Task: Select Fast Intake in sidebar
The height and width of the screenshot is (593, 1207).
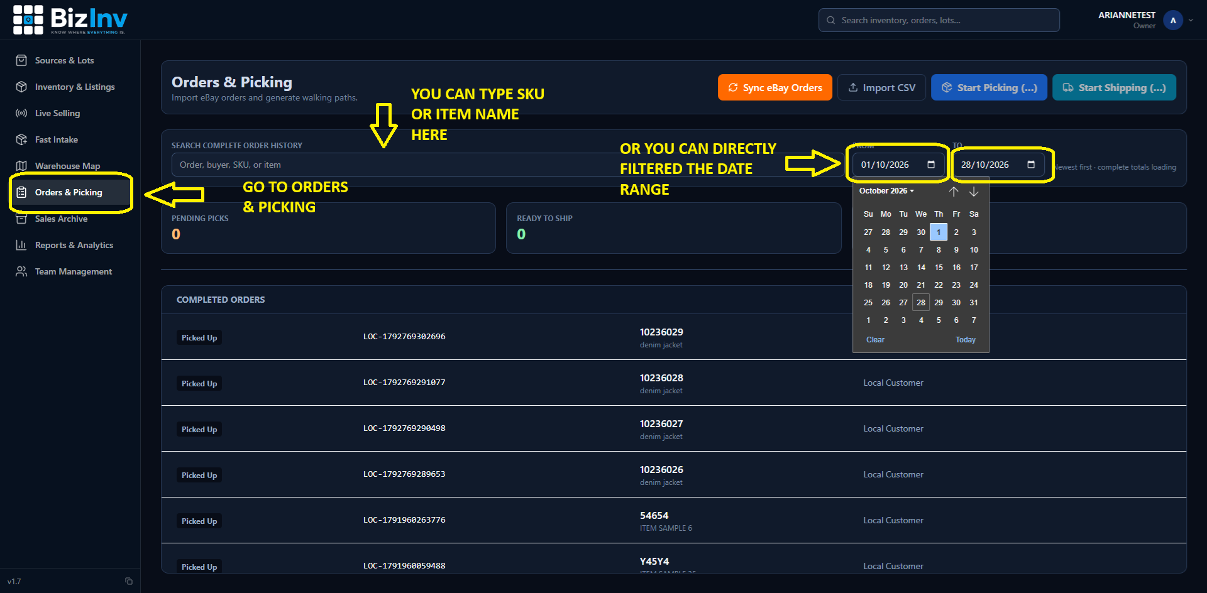Action: click(57, 139)
